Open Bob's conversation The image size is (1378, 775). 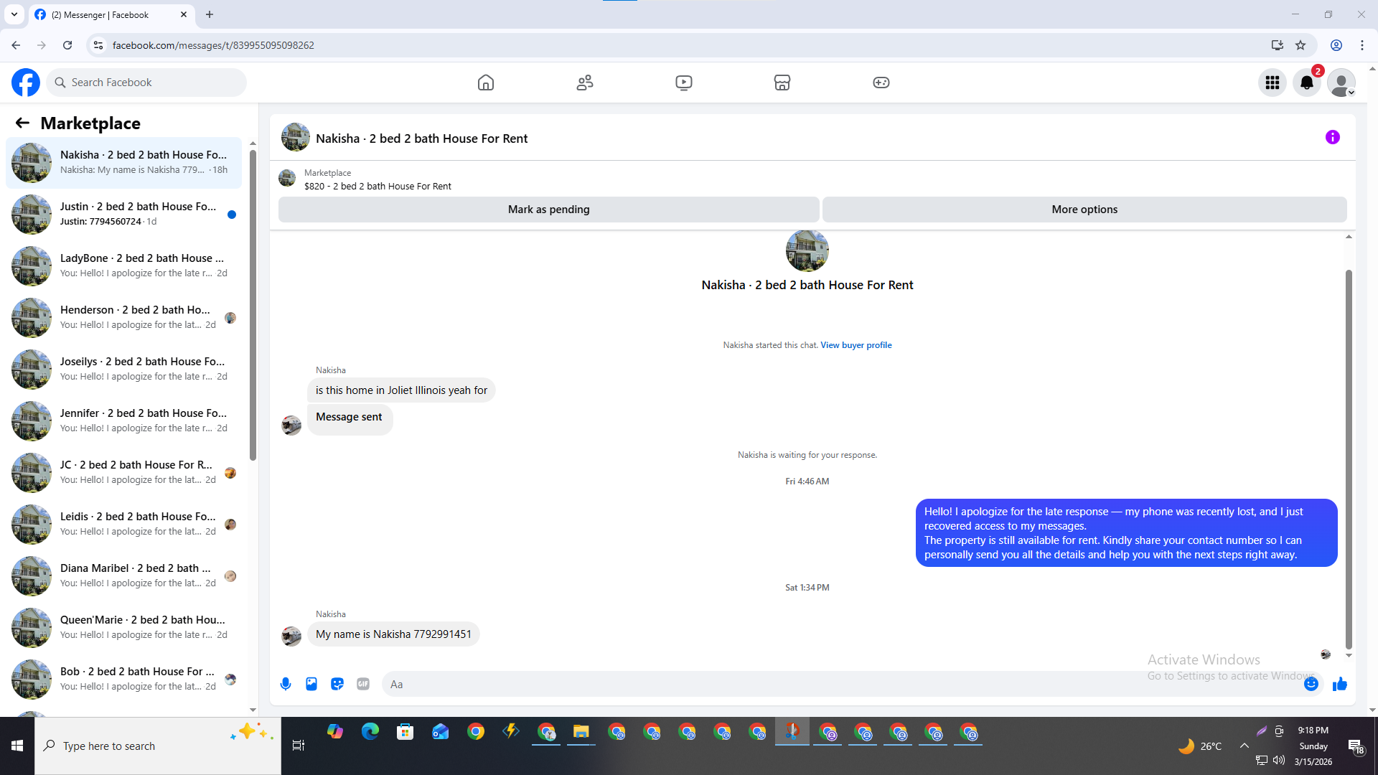tap(123, 679)
